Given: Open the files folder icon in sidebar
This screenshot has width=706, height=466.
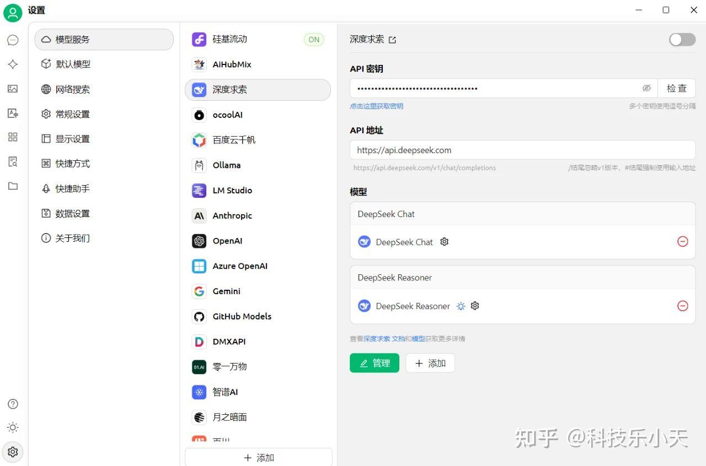Looking at the screenshot, I should point(13,186).
